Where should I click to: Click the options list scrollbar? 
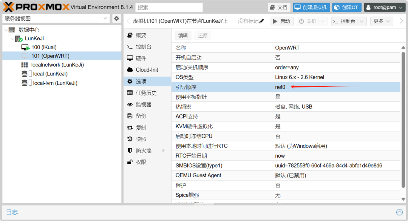pyautogui.click(x=403, y=120)
